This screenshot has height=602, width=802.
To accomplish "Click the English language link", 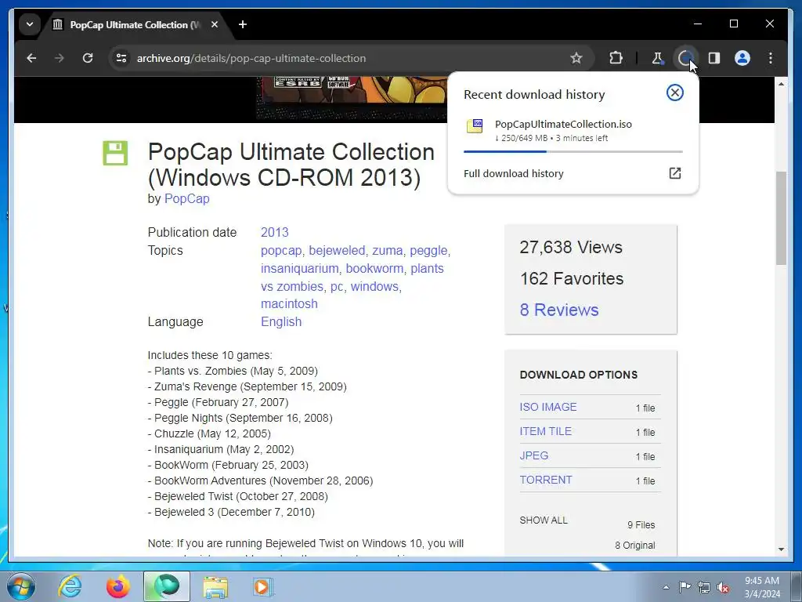I will point(281,322).
